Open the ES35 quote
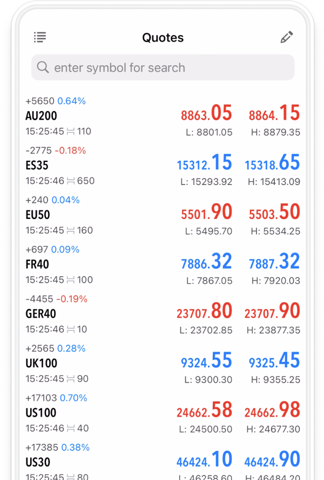Screen dimensions: 324x480 (x=37, y=166)
